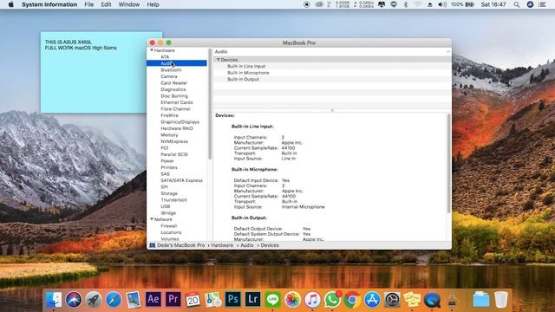Select Built-in Output device row
Viewport: 555px width, 312px height.
point(332,79)
